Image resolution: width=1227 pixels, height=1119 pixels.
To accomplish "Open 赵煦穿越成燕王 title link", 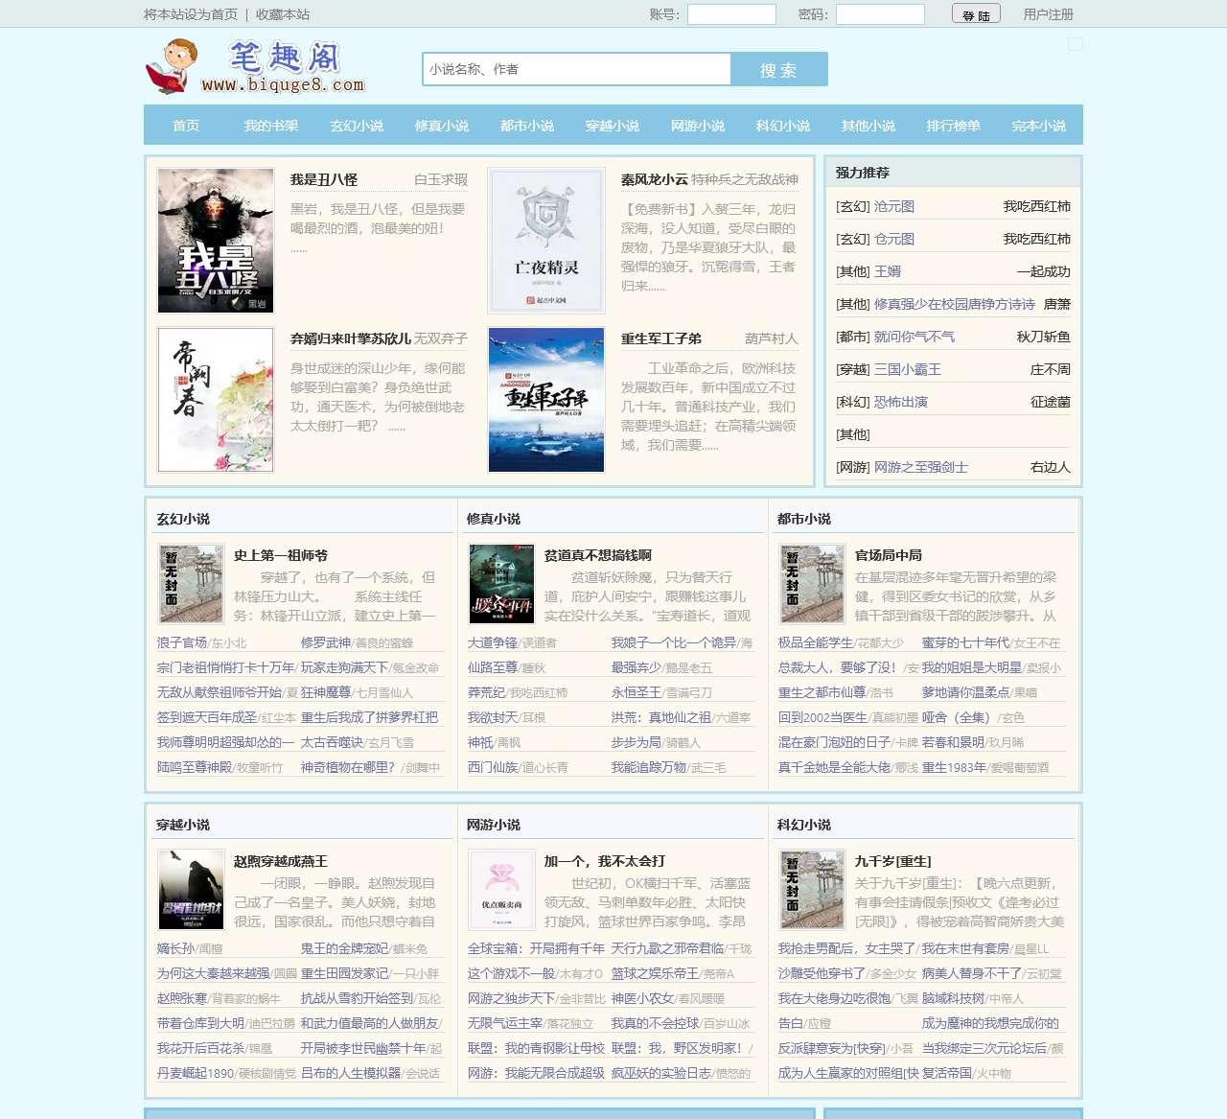I will tap(281, 861).
